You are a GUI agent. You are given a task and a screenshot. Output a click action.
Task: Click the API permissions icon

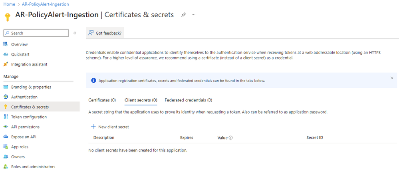click(6, 127)
